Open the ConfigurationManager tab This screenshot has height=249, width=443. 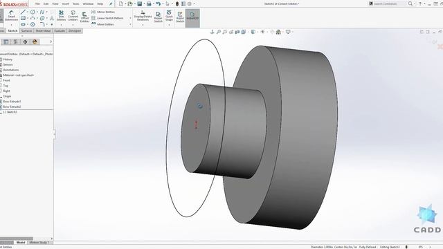pos(15,41)
